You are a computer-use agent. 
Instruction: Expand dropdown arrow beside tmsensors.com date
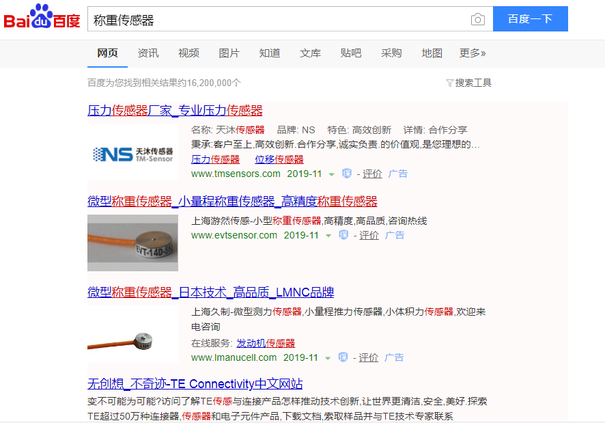(x=331, y=174)
